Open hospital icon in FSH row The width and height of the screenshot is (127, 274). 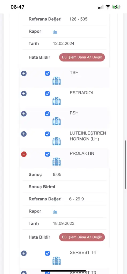pos(57,121)
